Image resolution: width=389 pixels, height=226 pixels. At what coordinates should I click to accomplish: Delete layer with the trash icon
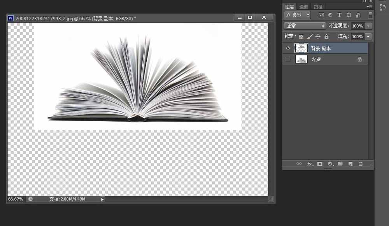[361, 164]
